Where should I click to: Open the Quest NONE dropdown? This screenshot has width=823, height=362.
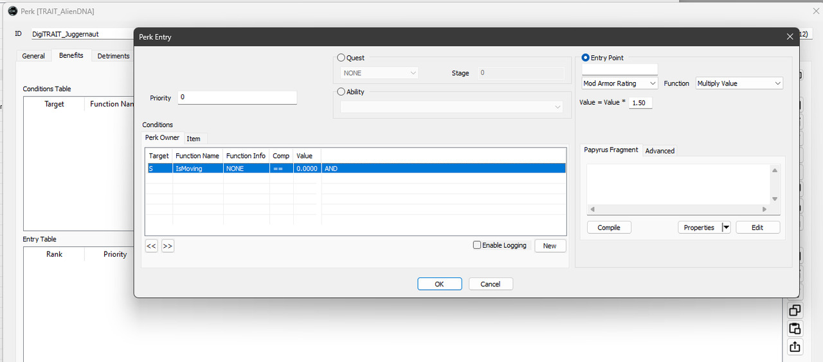pyautogui.click(x=380, y=73)
